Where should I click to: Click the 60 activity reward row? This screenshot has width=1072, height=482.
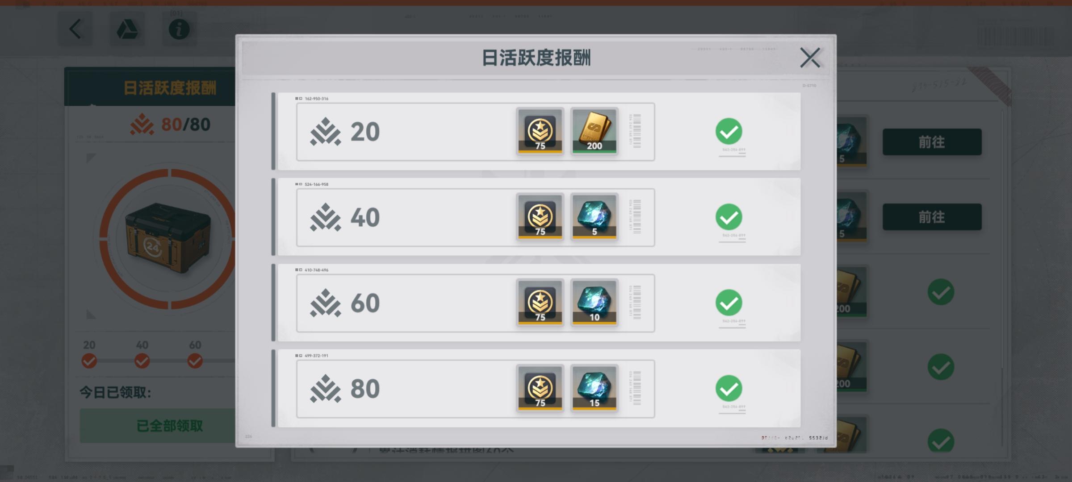(x=539, y=303)
